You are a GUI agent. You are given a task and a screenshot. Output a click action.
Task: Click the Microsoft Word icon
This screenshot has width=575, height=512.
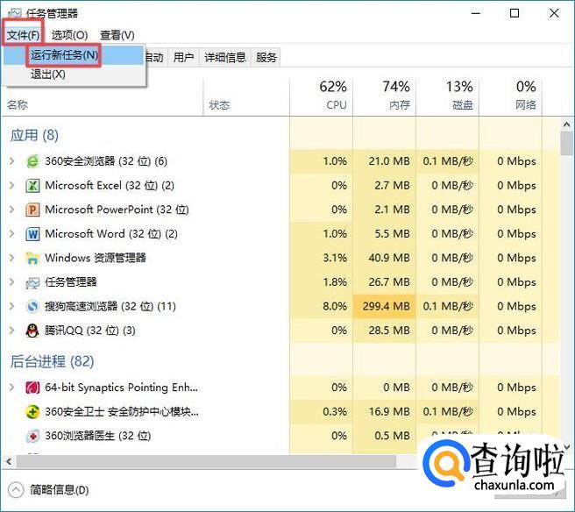(32, 234)
